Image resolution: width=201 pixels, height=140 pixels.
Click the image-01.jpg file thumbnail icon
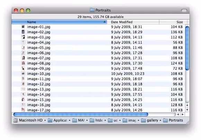pos(23,27)
